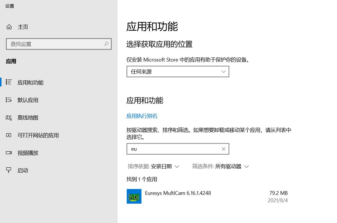337x223 pixels.
Task: Click the Euresys MultiCam circuit board icon
Action: click(134, 196)
